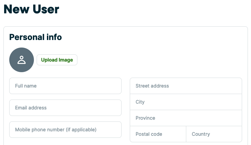Select the Mobile phone number field
The height and width of the screenshot is (145, 251).
point(65,130)
